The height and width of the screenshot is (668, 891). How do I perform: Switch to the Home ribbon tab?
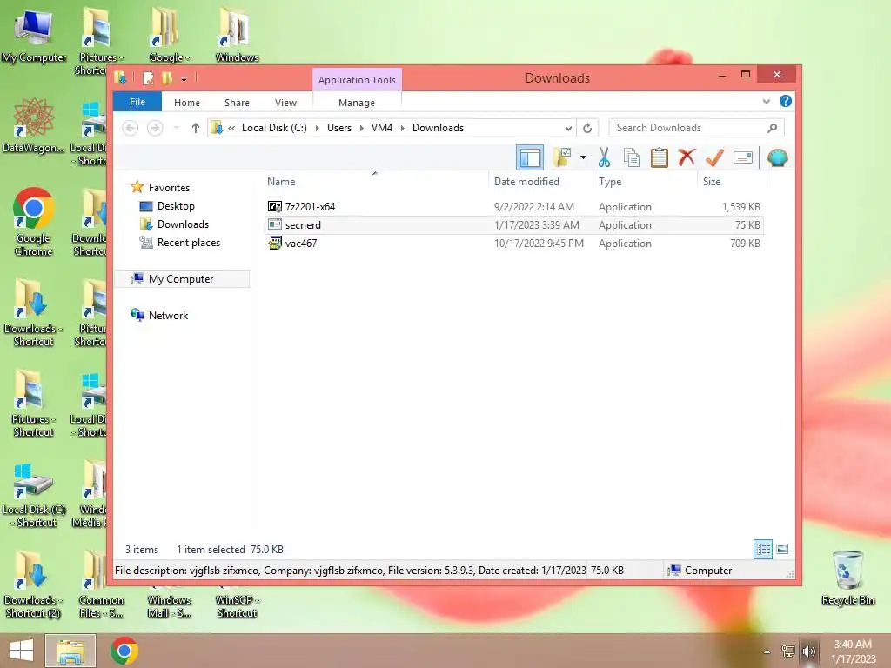tap(187, 103)
